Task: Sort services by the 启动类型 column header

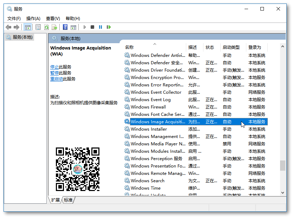Action: click(x=231, y=47)
